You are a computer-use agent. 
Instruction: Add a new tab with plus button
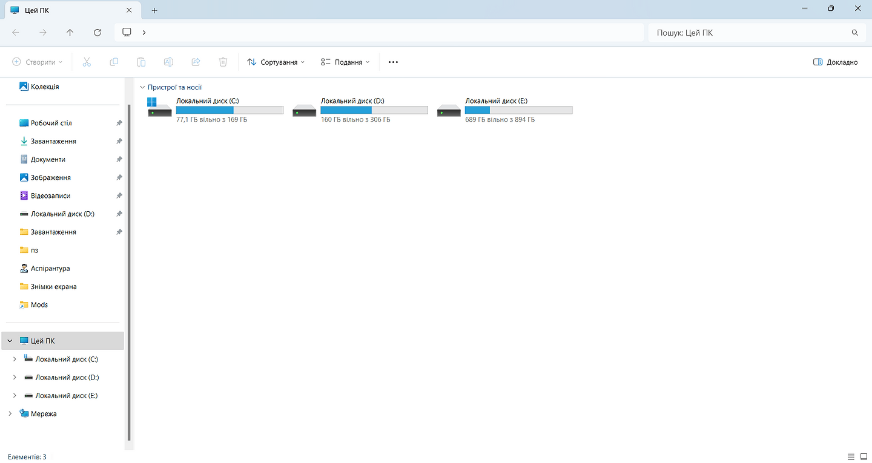pyautogui.click(x=154, y=10)
